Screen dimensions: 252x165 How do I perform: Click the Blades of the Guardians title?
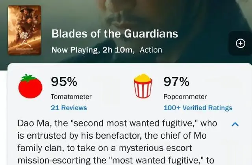[x=115, y=33]
